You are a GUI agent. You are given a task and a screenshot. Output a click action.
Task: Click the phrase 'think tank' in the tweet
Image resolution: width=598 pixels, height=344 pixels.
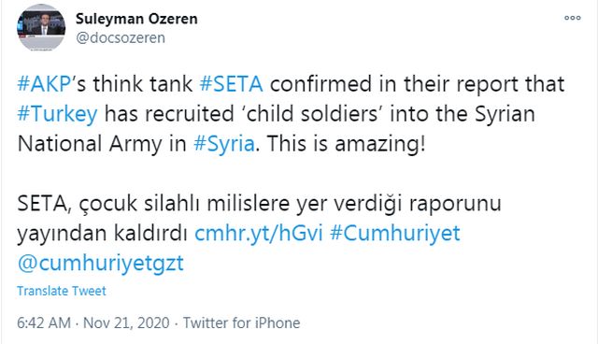143,84
